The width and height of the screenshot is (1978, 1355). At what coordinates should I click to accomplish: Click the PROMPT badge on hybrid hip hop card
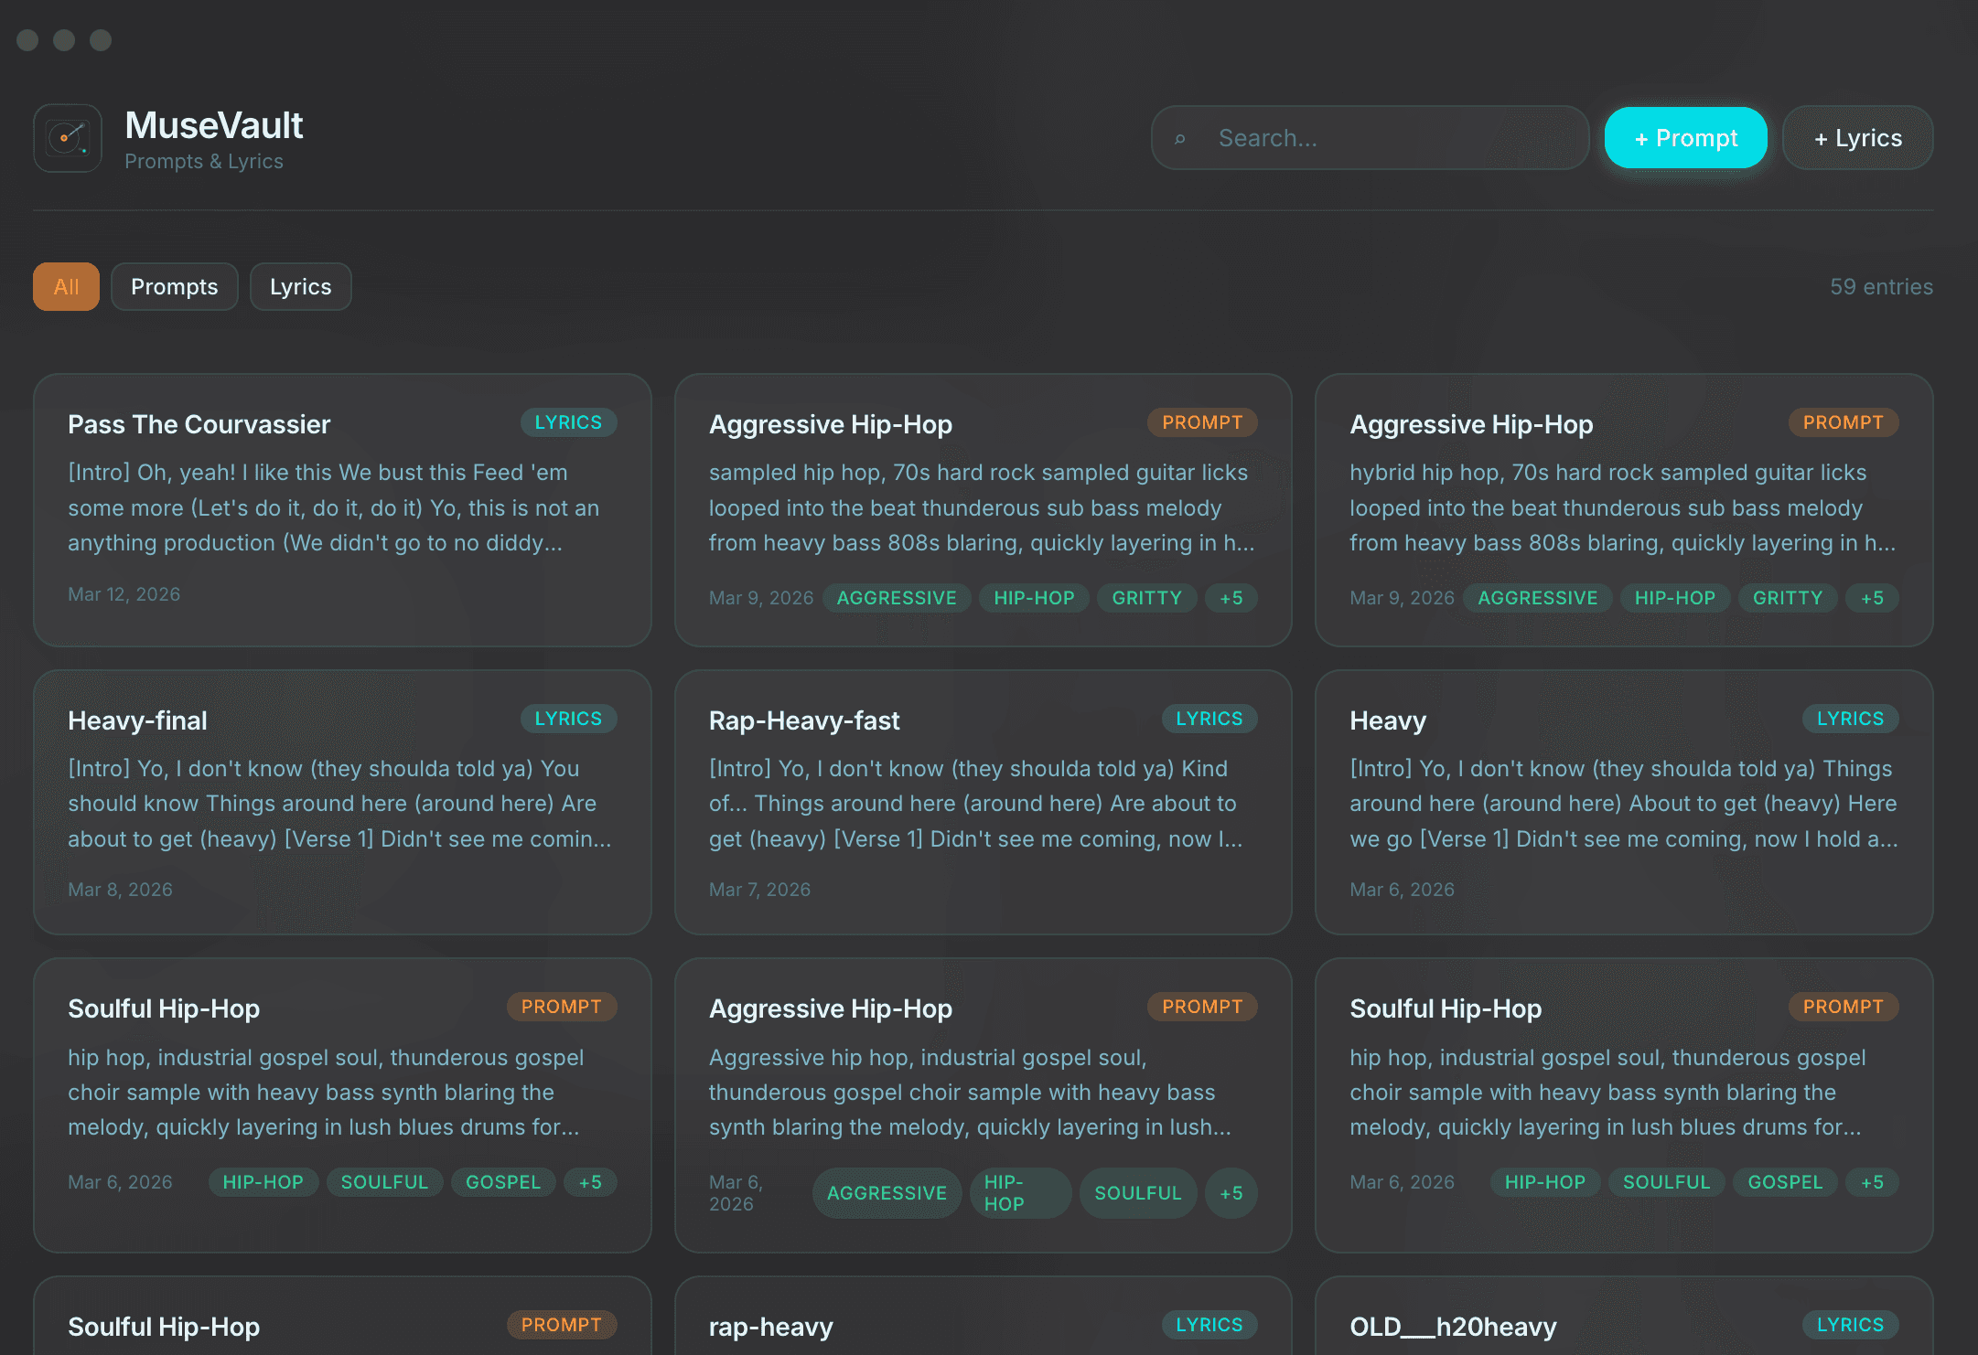[x=1843, y=422]
